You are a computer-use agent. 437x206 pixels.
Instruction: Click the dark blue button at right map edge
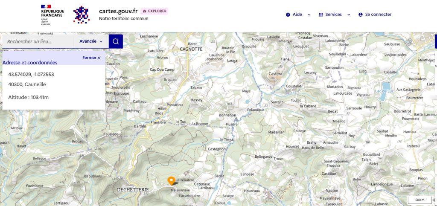[436, 41]
